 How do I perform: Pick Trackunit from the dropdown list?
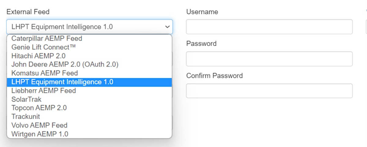[26, 117]
